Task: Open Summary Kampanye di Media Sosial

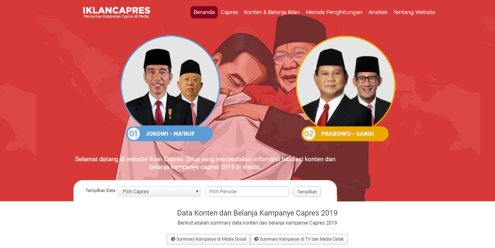Action: (208, 239)
